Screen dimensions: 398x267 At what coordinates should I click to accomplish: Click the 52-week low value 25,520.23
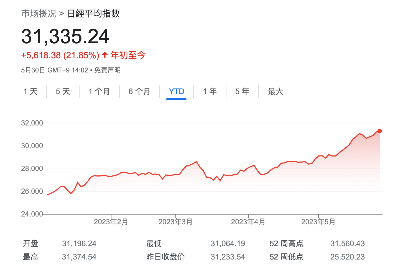pos(348,257)
